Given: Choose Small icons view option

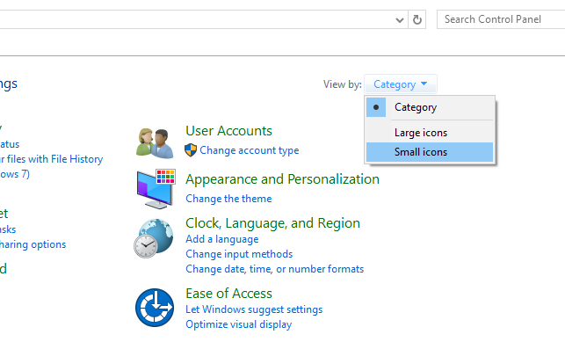Looking at the screenshot, I should [x=430, y=152].
